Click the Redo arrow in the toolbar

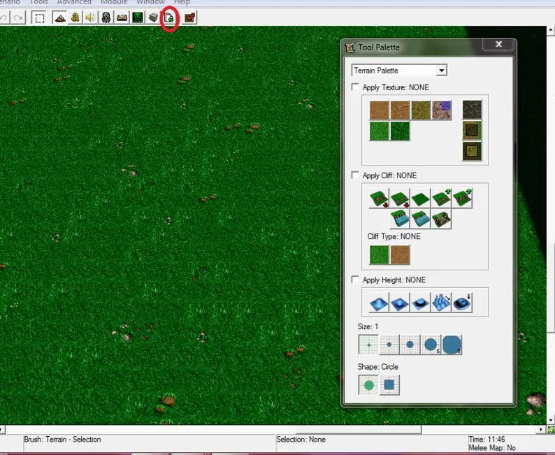pyautogui.click(x=18, y=17)
